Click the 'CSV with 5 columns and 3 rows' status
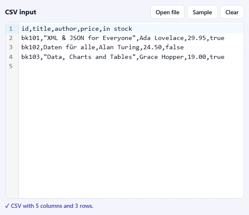The height and width of the screenshot is (215, 249). (49, 206)
